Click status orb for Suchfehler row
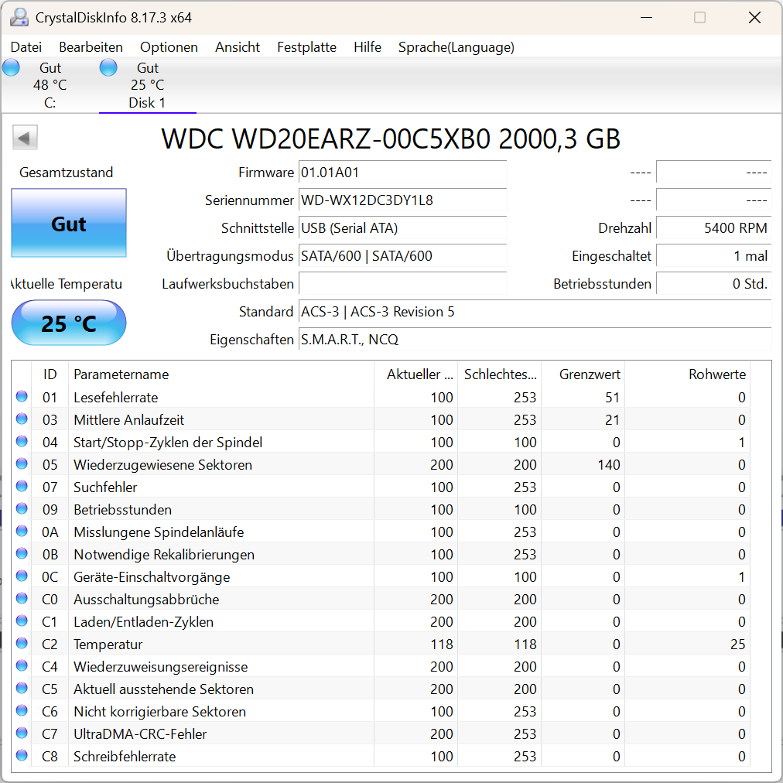The width and height of the screenshot is (783, 783). [22, 487]
